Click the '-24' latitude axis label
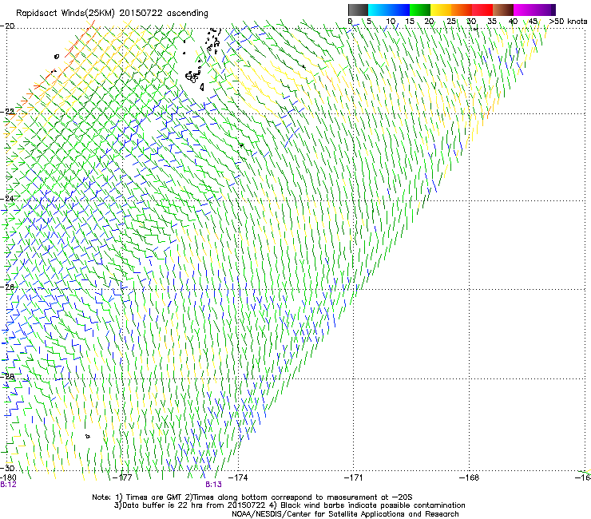Viewport: 591px width, 519px height. tap(7, 198)
